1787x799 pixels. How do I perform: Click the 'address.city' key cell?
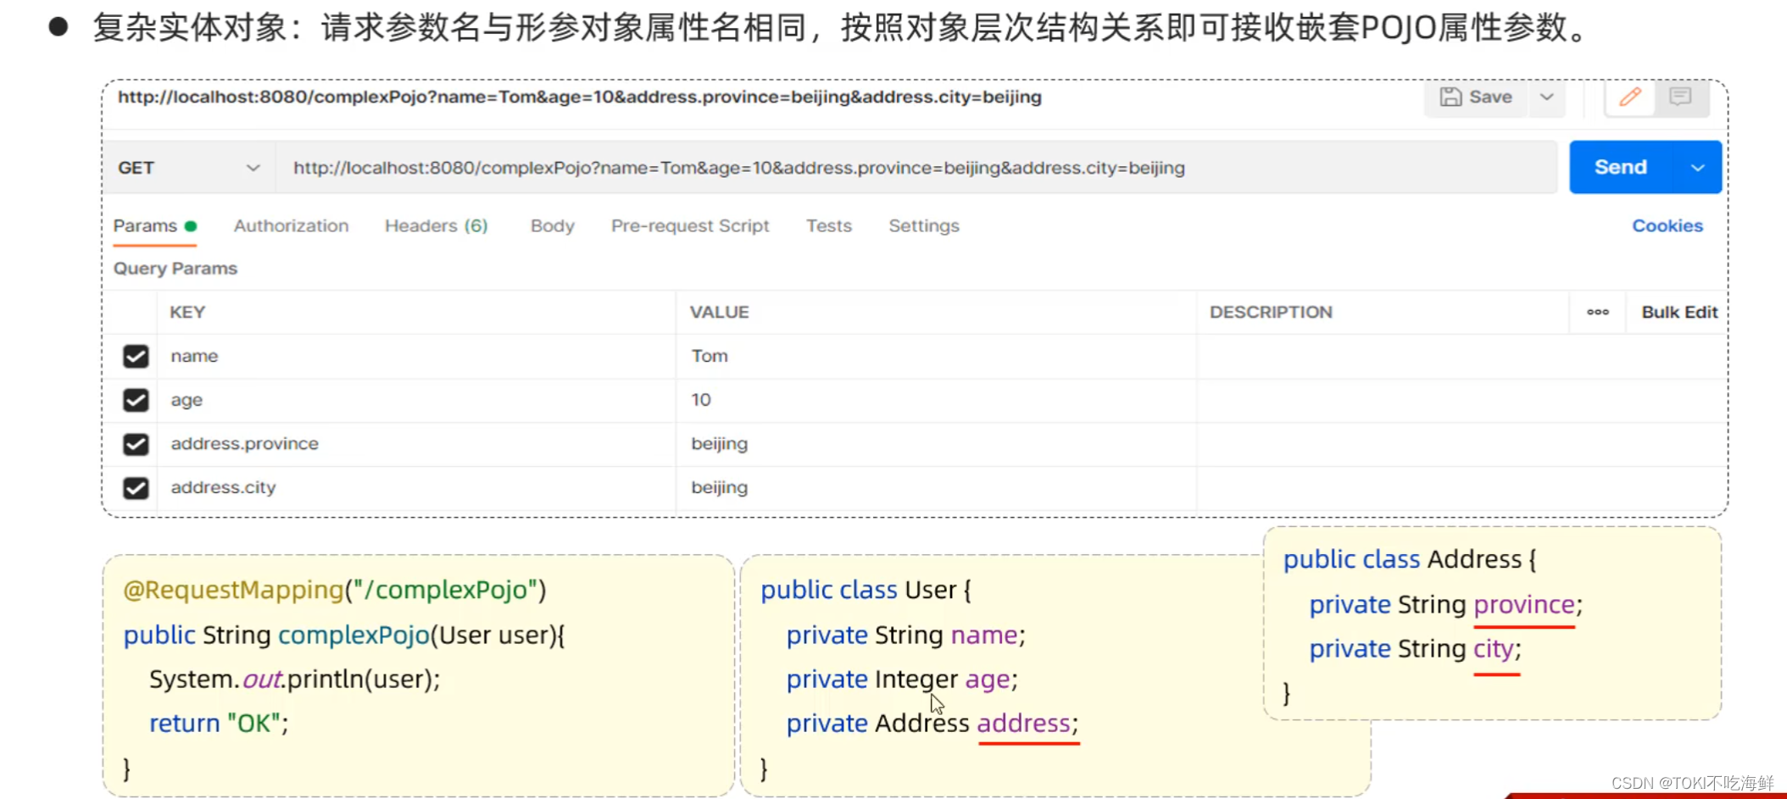point(416,488)
